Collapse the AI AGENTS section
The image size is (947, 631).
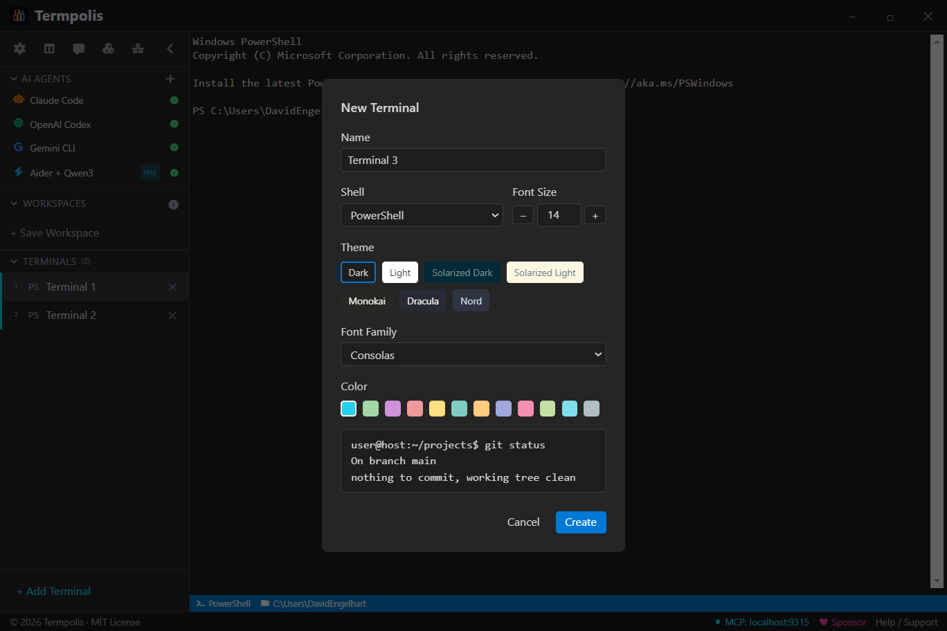pyautogui.click(x=14, y=78)
